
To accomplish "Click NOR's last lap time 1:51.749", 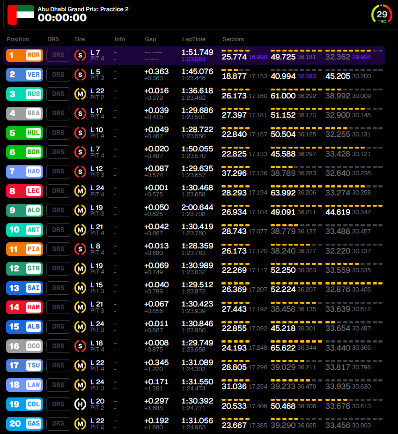I will (197, 52).
